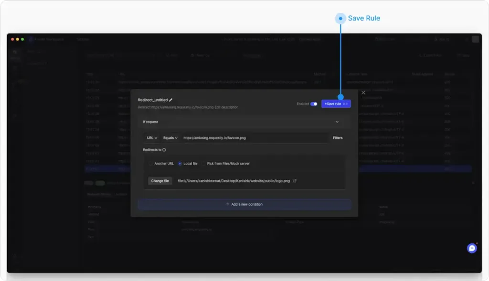
Task: Open the support chat bubble
Action: [471, 248]
